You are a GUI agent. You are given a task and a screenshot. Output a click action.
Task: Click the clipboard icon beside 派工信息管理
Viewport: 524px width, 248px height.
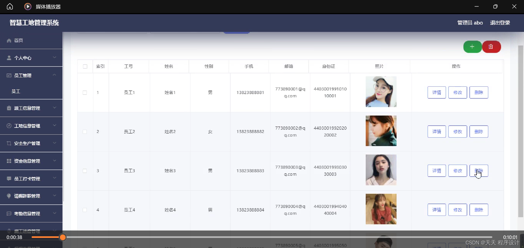point(9,108)
